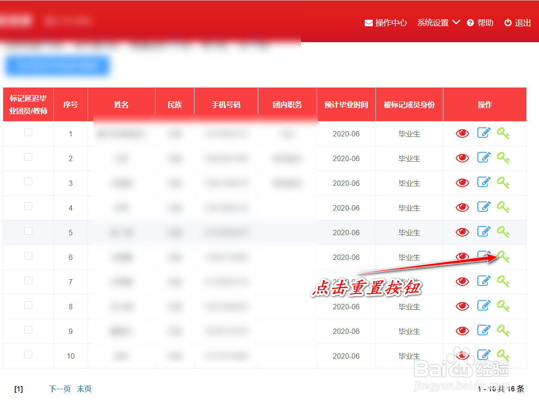Jump to last page with 末页

tap(84, 389)
